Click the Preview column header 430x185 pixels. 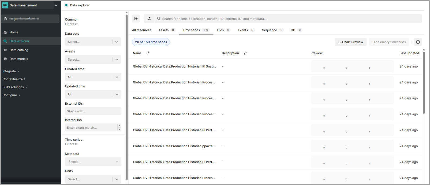click(x=316, y=53)
